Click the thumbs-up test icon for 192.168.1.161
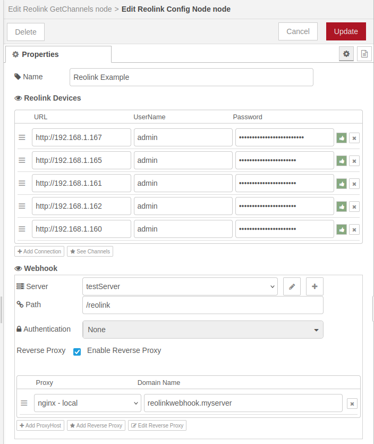The width and height of the screenshot is (374, 444). [x=342, y=184]
